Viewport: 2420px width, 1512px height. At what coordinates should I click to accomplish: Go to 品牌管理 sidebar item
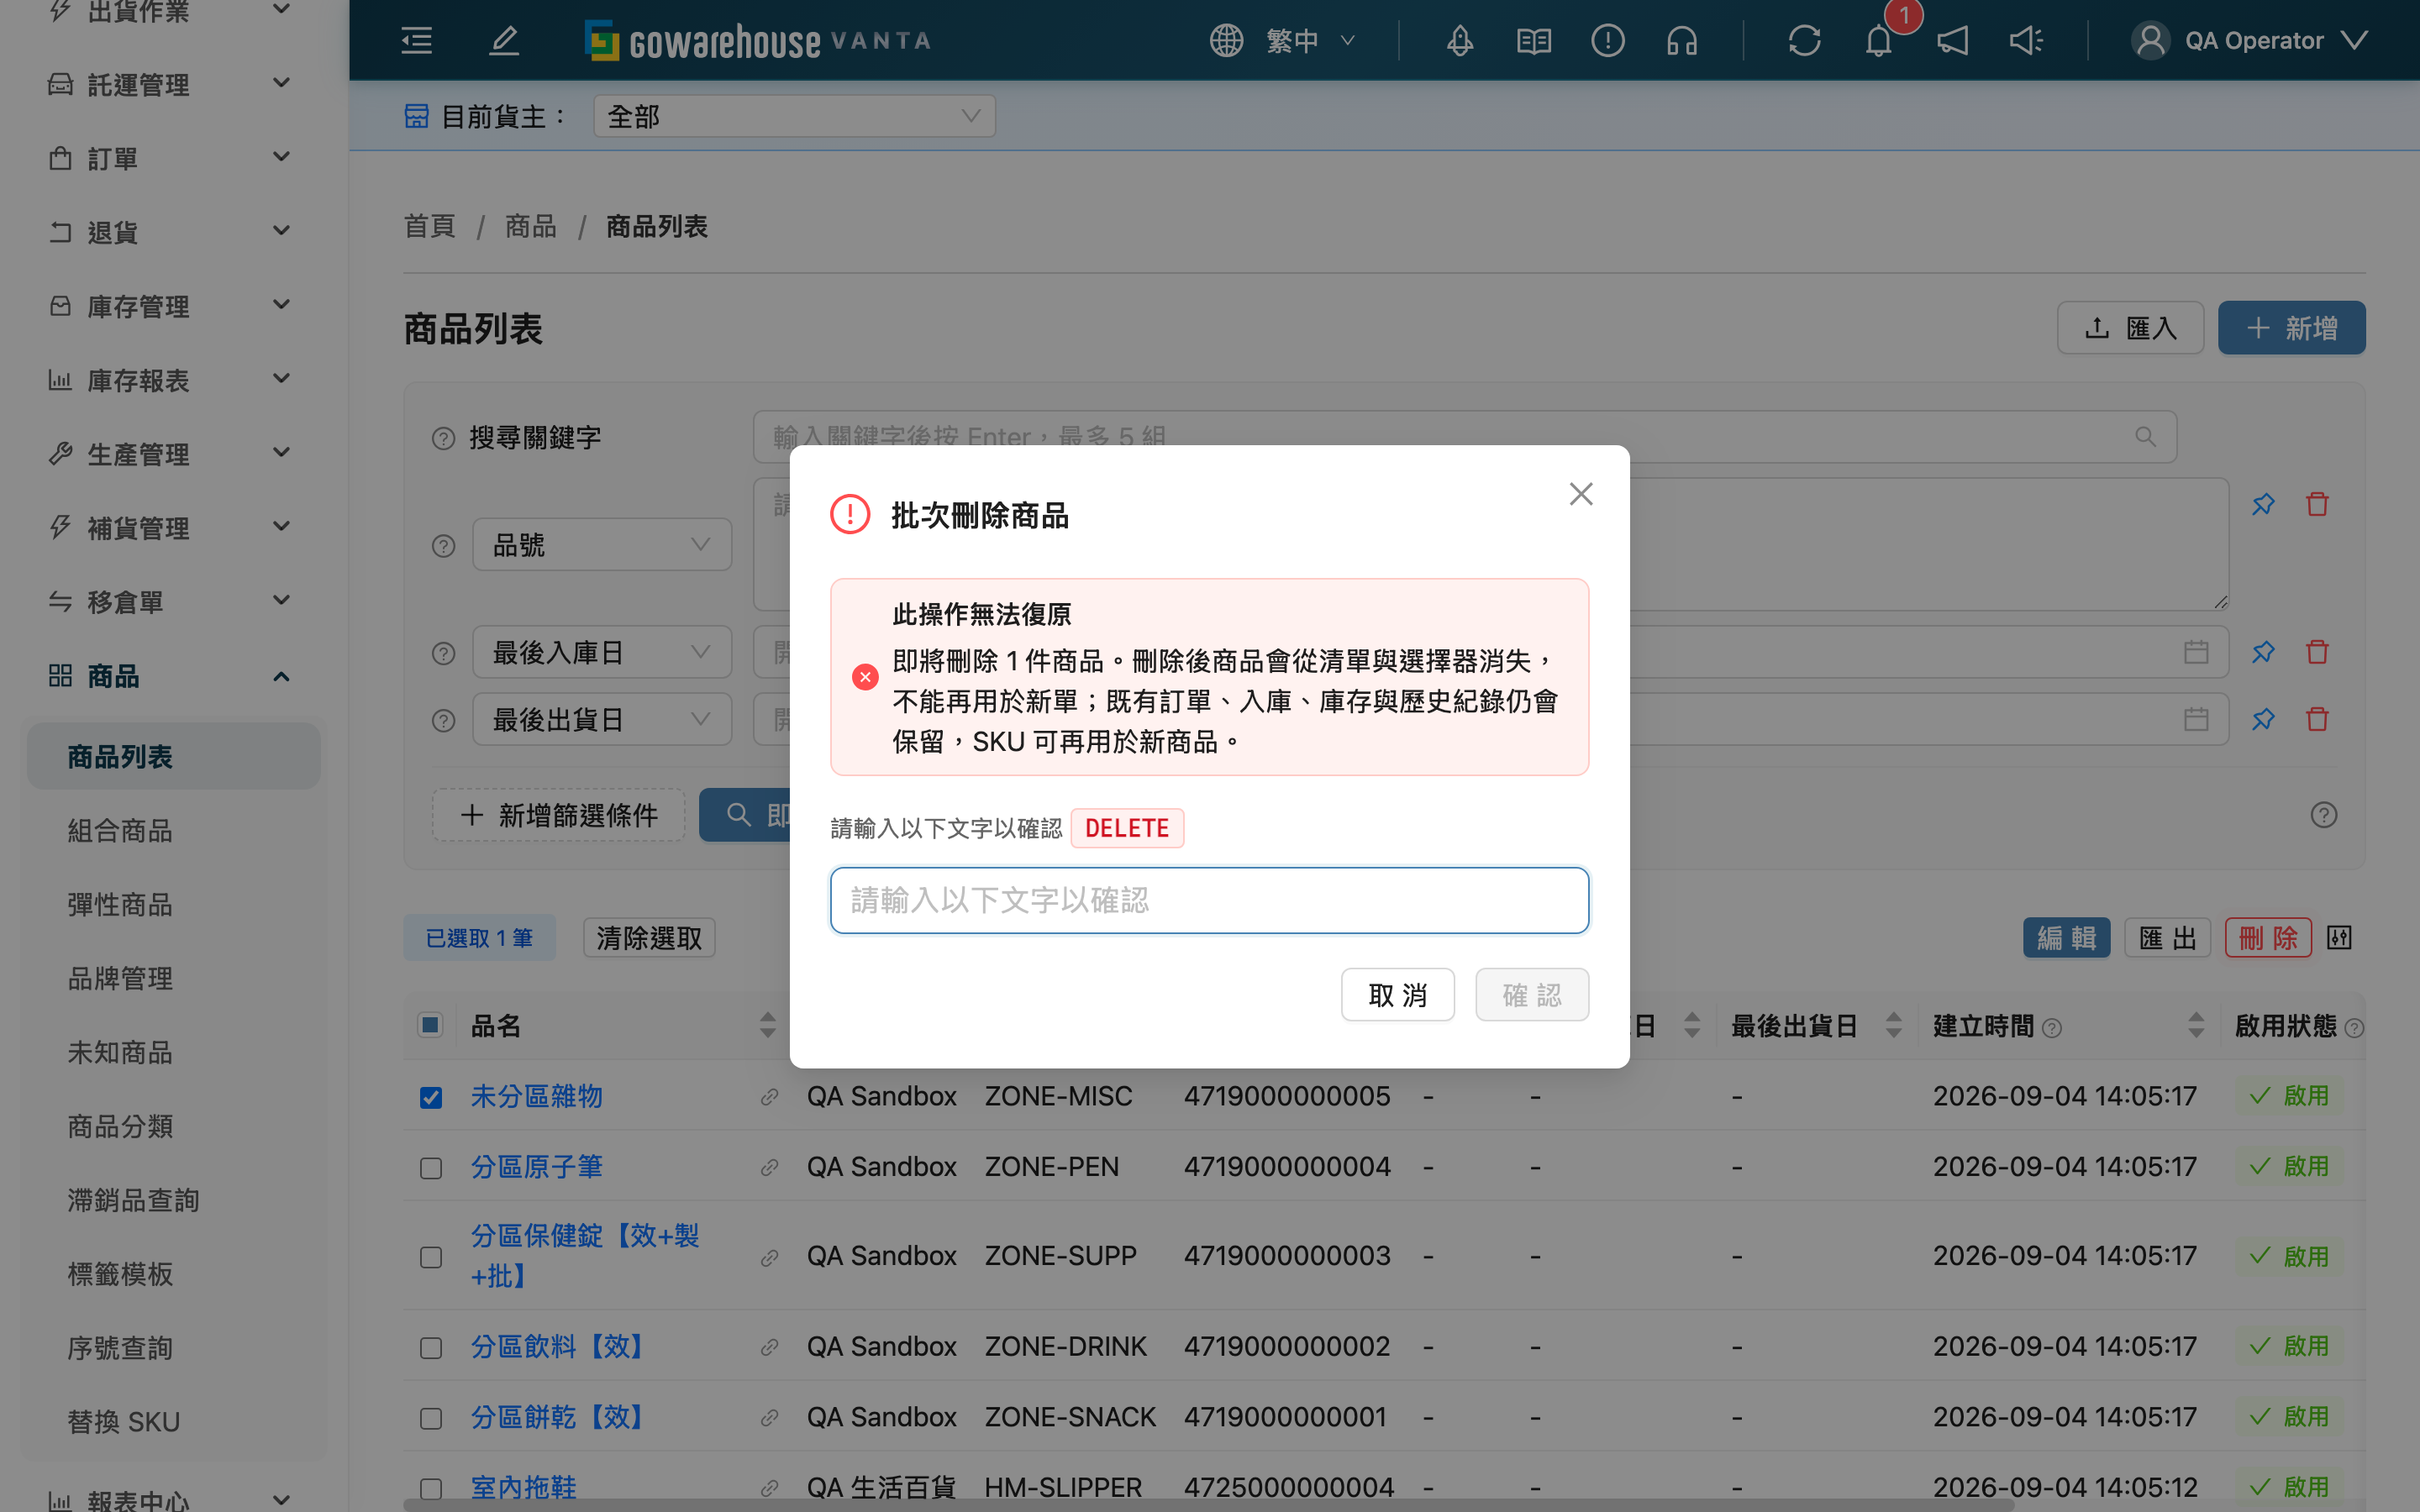120,979
